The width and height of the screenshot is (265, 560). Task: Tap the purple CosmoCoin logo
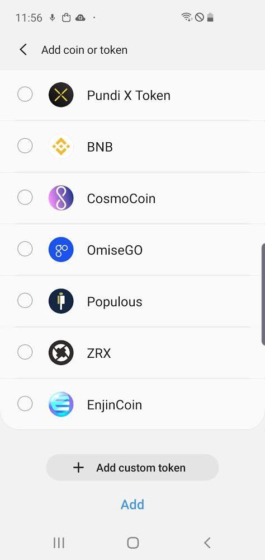[61, 198]
